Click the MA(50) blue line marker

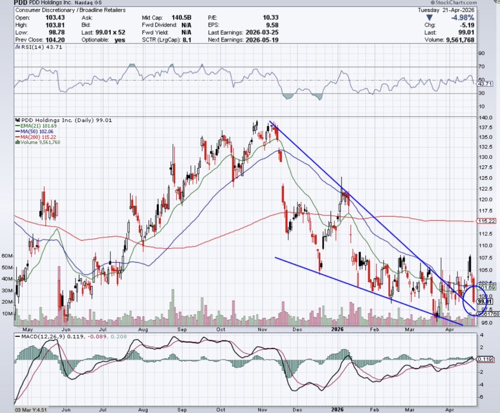pyautogui.click(x=17, y=131)
